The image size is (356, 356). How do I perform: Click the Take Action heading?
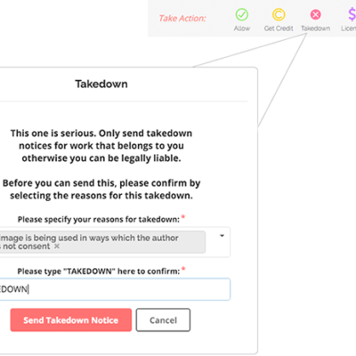[182, 19]
